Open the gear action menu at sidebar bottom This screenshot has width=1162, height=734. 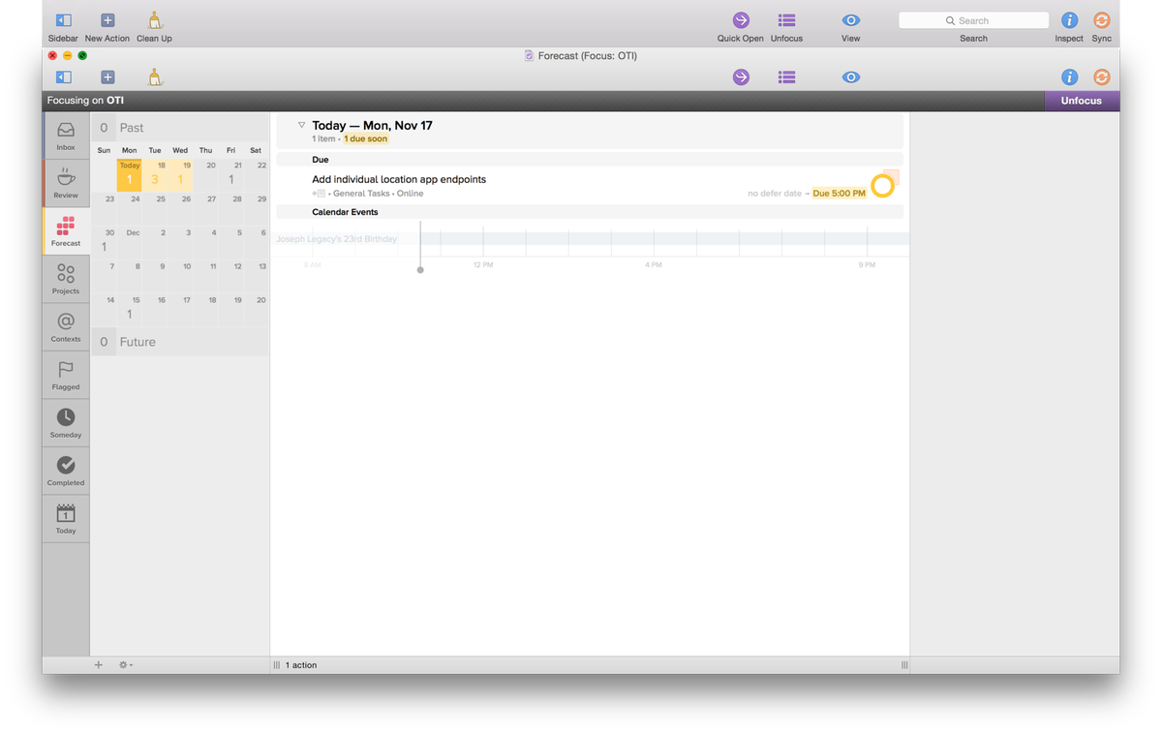[x=125, y=664]
